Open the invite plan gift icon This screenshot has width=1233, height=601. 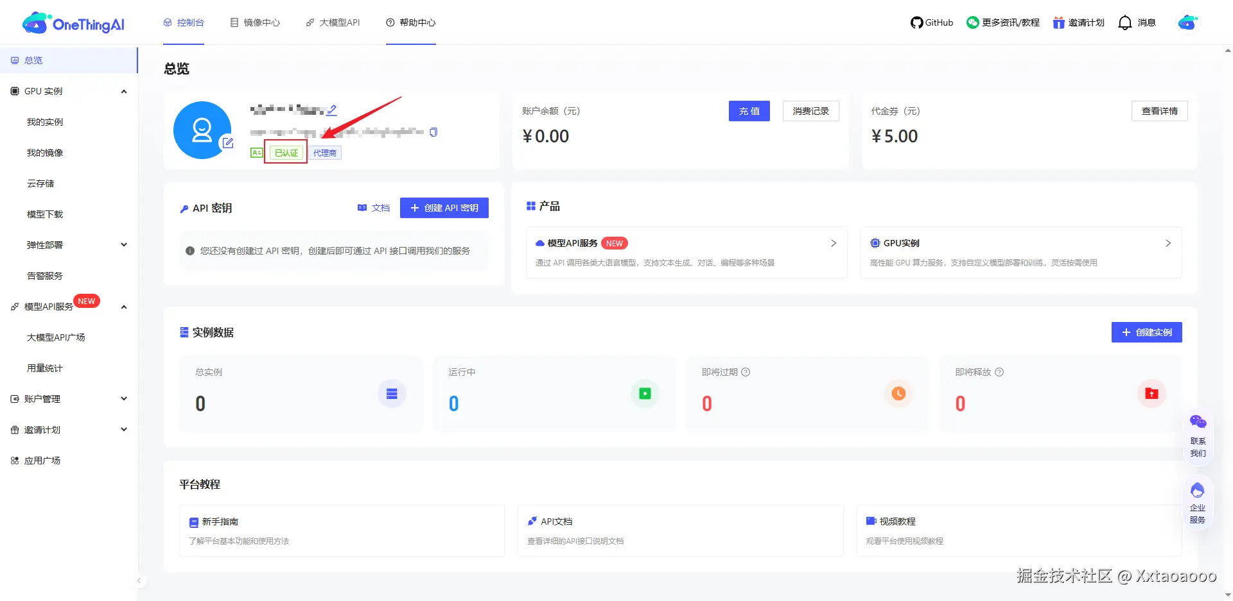(x=1058, y=22)
